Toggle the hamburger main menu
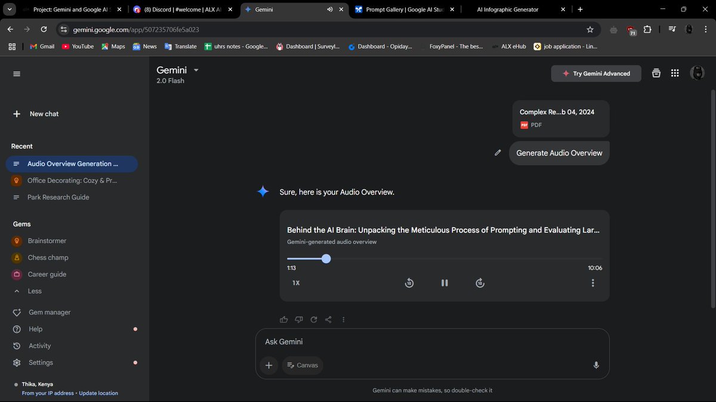This screenshot has height=402, width=716. (17, 74)
